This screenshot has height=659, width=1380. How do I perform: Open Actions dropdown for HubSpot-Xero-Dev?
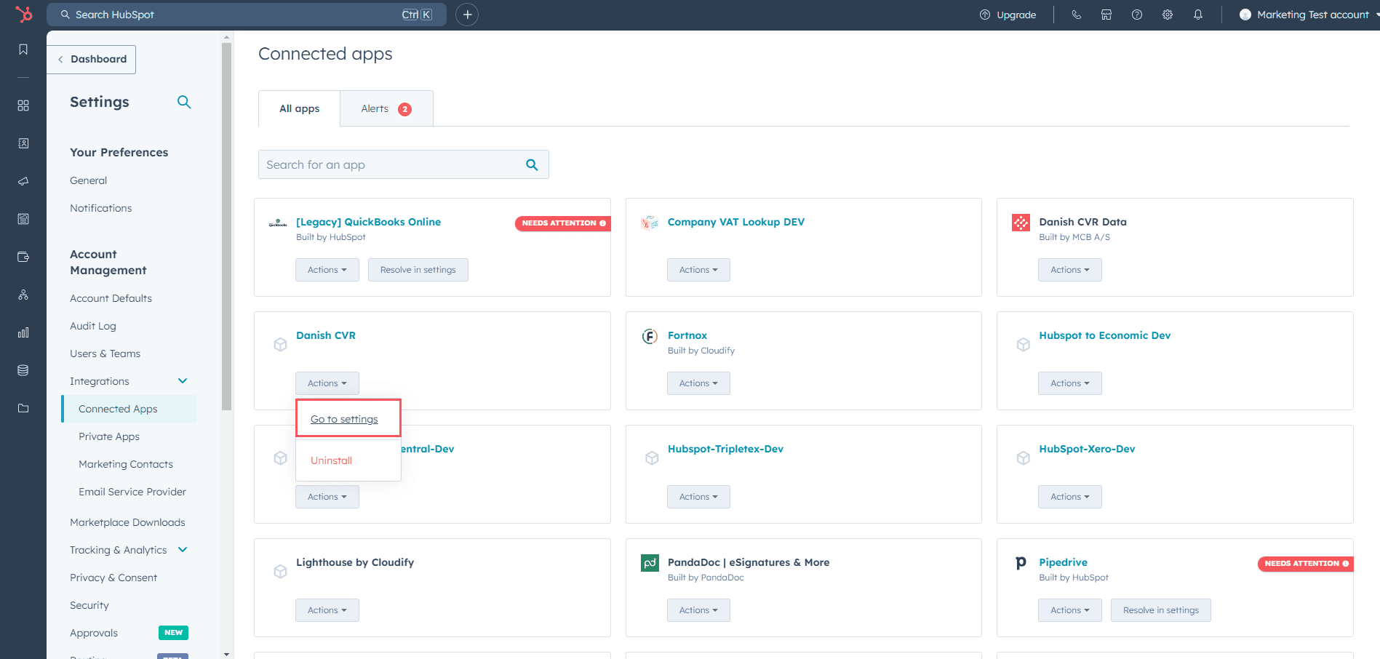coord(1069,497)
